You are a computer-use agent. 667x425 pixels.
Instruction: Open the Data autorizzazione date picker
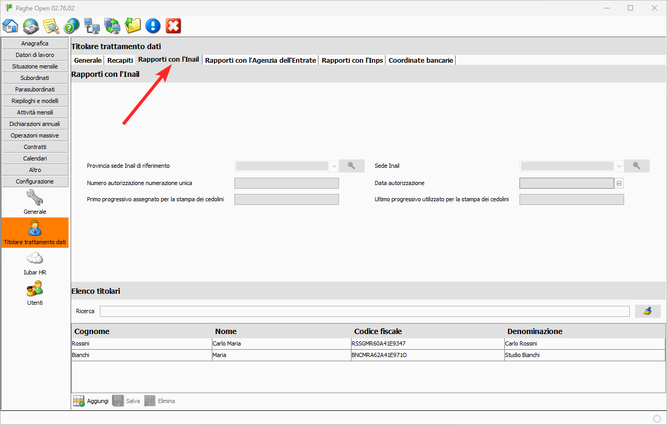619,183
